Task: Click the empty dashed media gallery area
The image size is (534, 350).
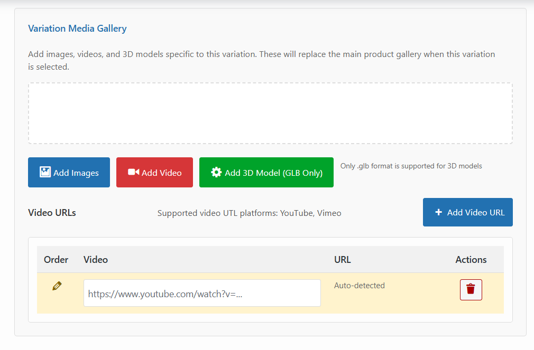Action: [270, 113]
